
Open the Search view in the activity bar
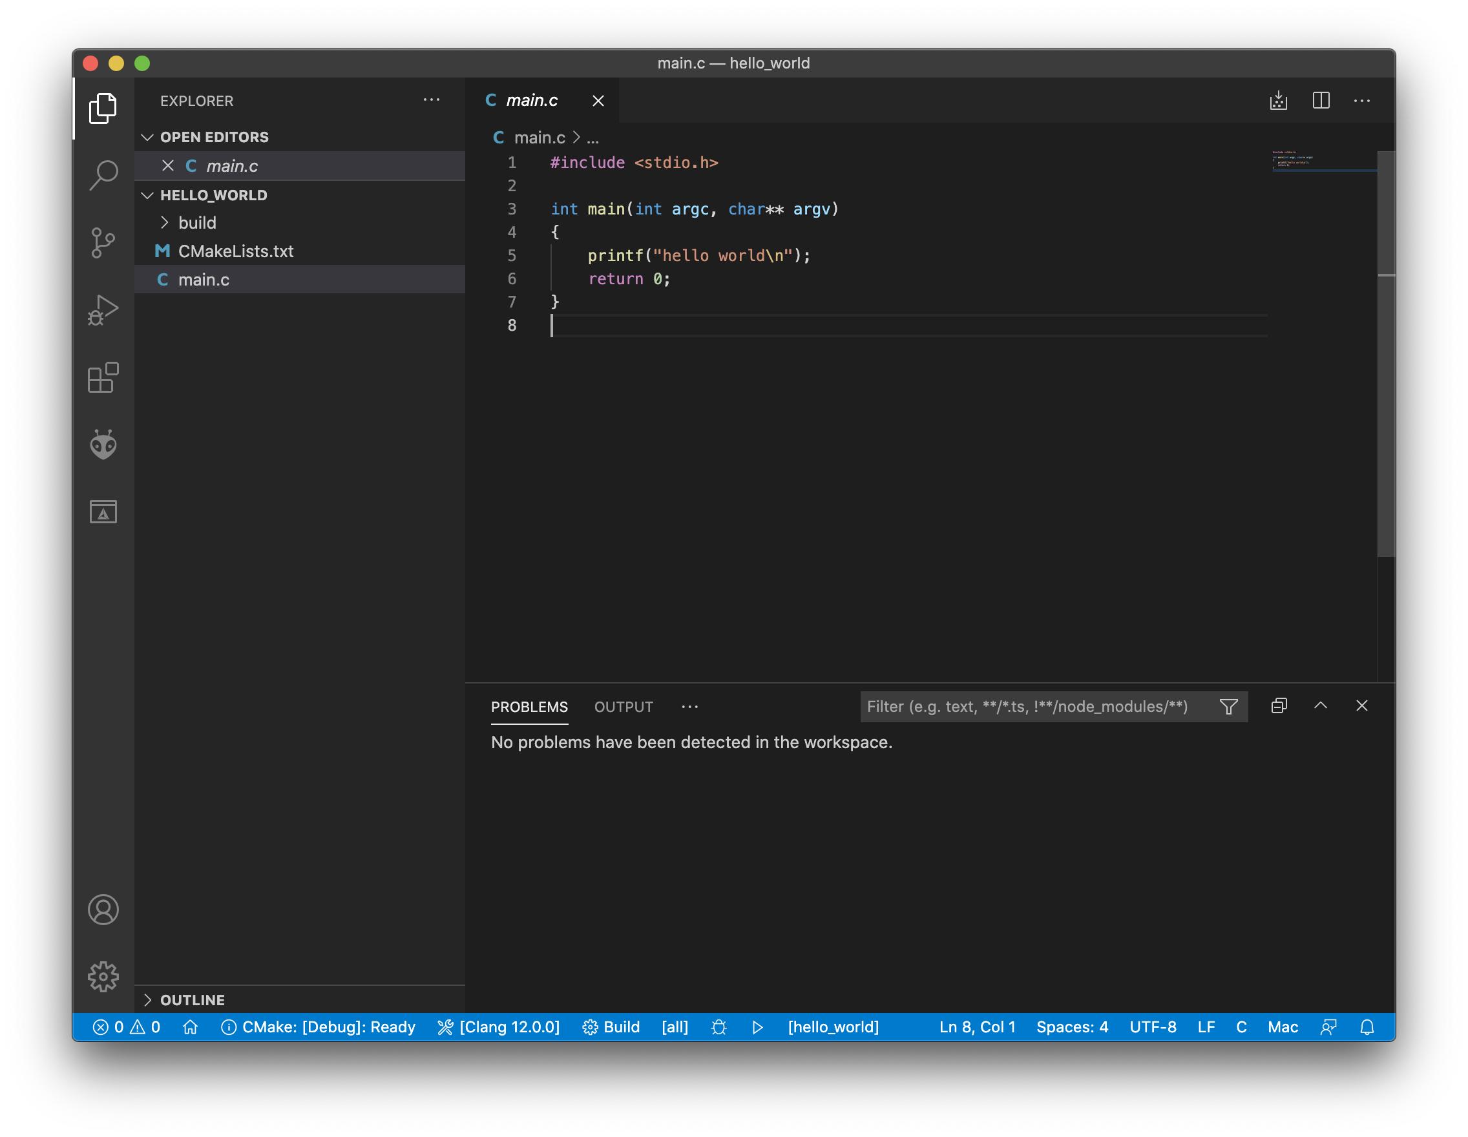[x=102, y=174]
